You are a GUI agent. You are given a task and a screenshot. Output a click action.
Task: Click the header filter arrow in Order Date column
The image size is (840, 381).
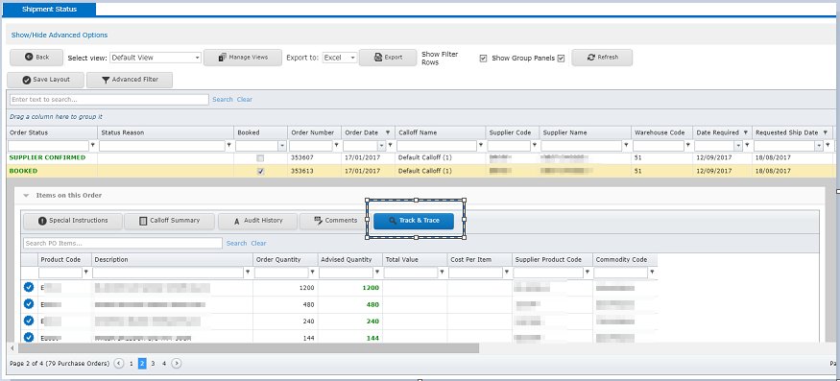(x=388, y=132)
